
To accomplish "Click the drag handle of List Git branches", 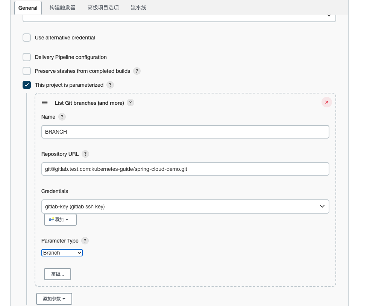I will (x=45, y=103).
